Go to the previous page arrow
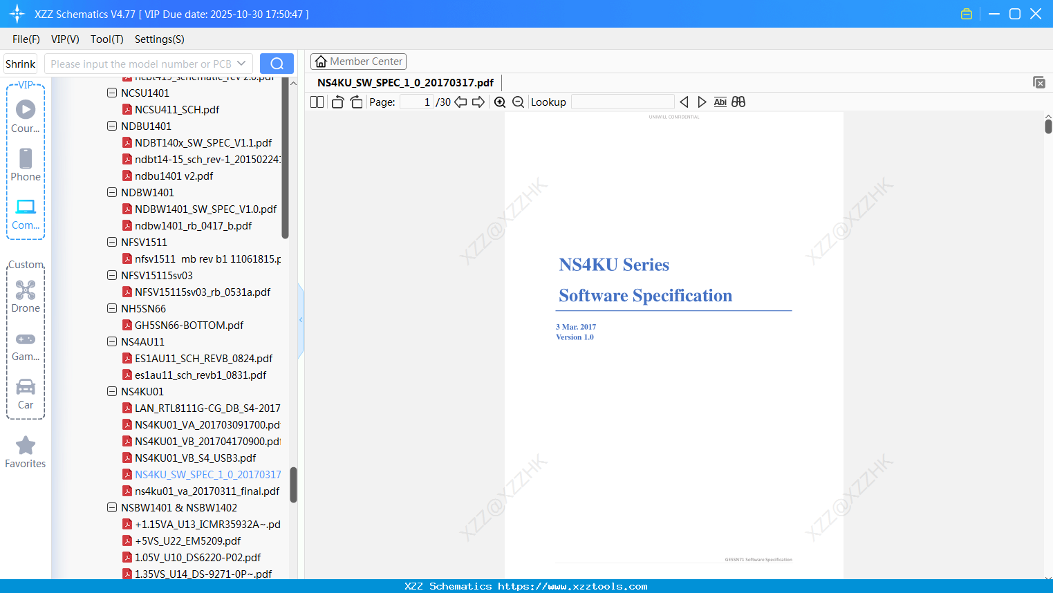1053x593 pixels. coord(460,102)
